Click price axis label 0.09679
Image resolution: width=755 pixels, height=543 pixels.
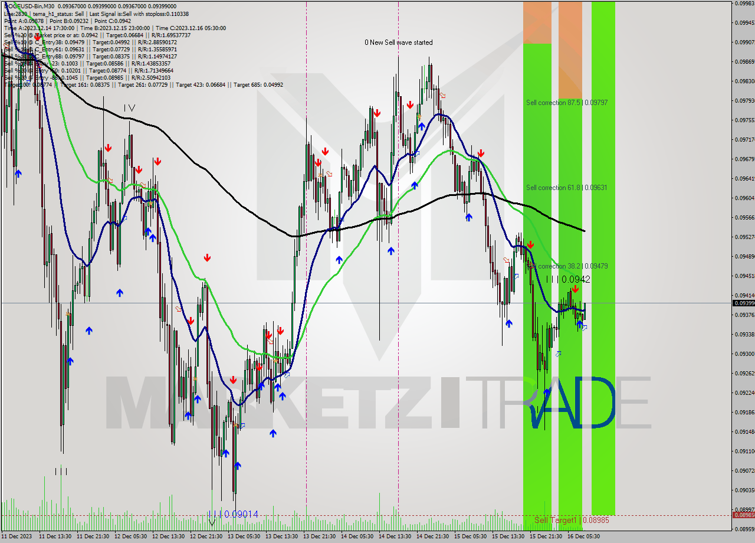coord(744,159)
